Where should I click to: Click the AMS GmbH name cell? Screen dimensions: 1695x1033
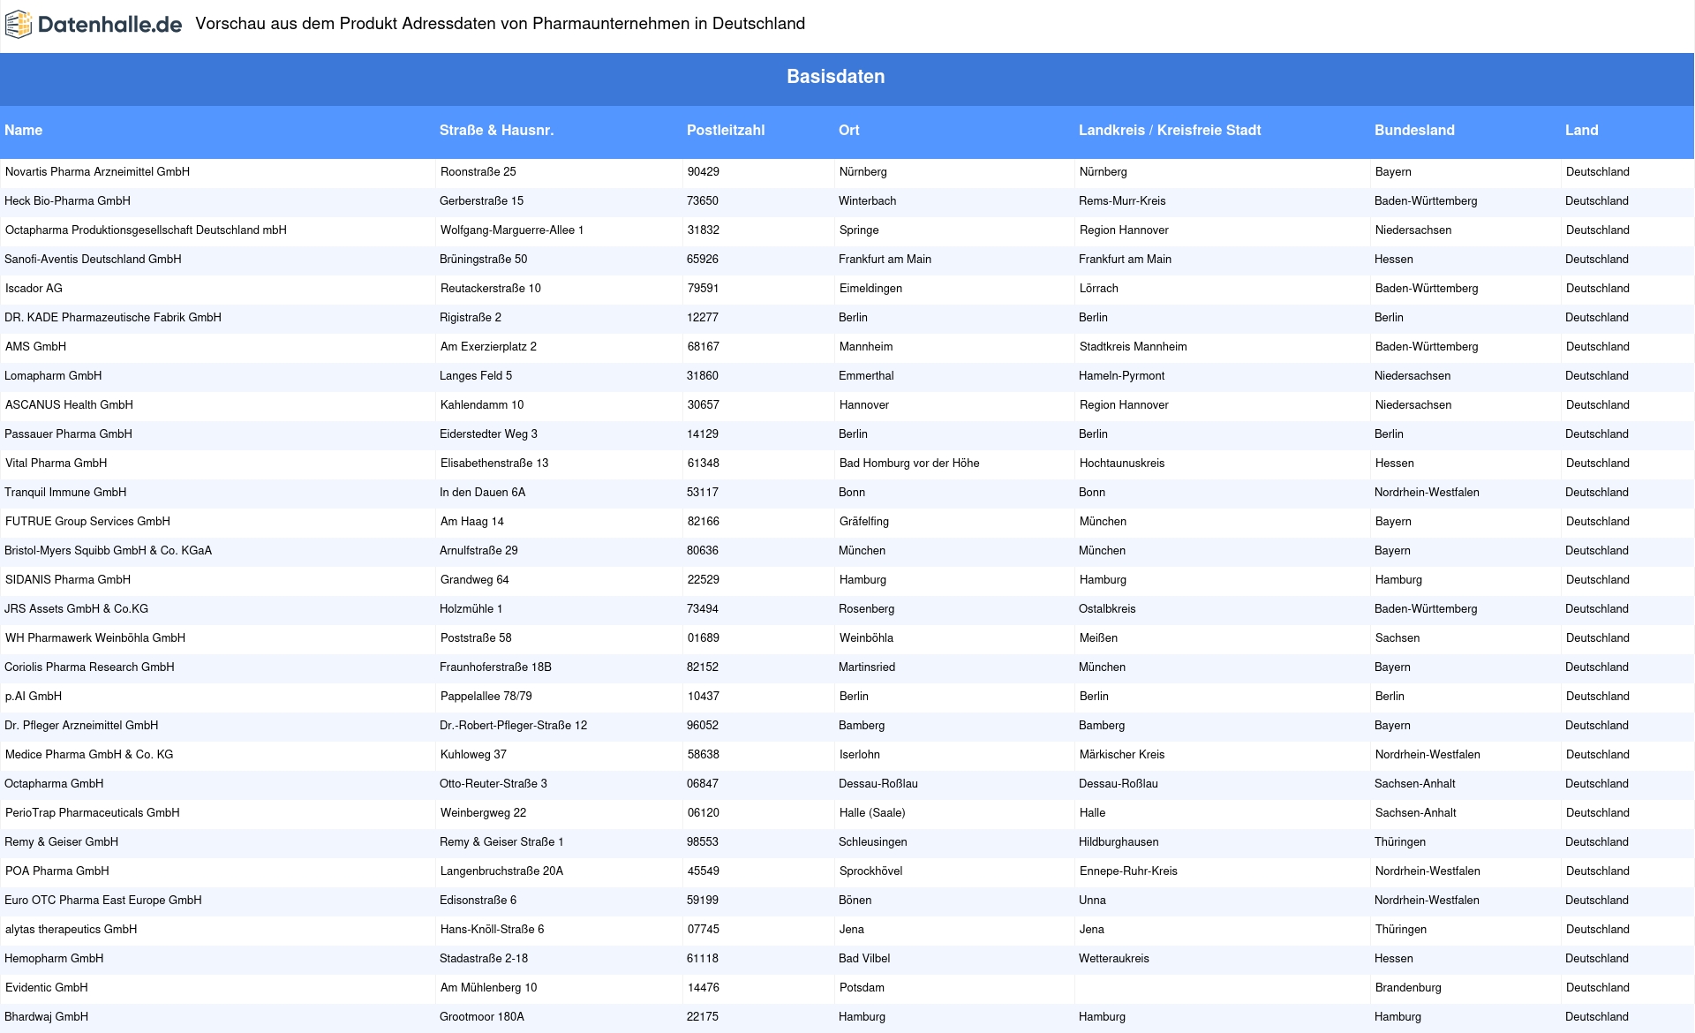[x=35, y=347]
